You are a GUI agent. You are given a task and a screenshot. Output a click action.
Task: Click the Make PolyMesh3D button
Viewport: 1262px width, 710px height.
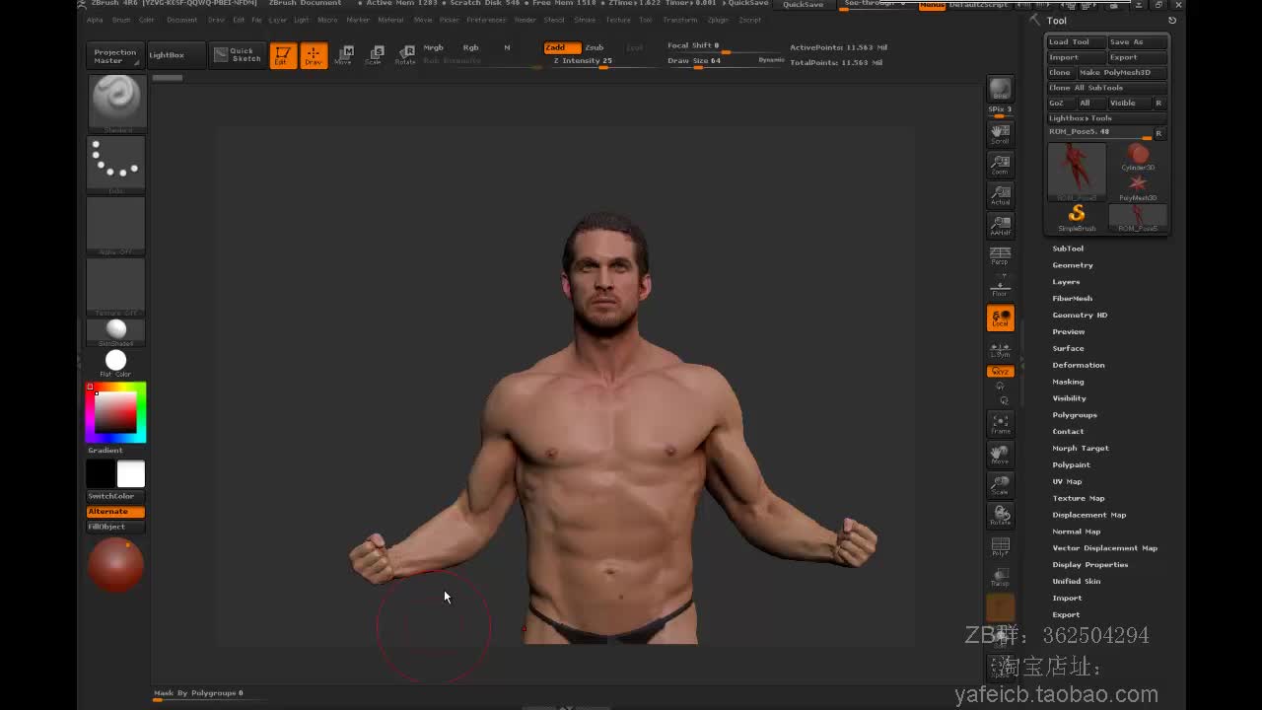click(x=1115, y=72)
